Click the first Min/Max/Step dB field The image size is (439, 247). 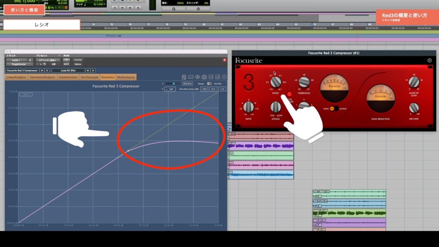tap(204, 89)
